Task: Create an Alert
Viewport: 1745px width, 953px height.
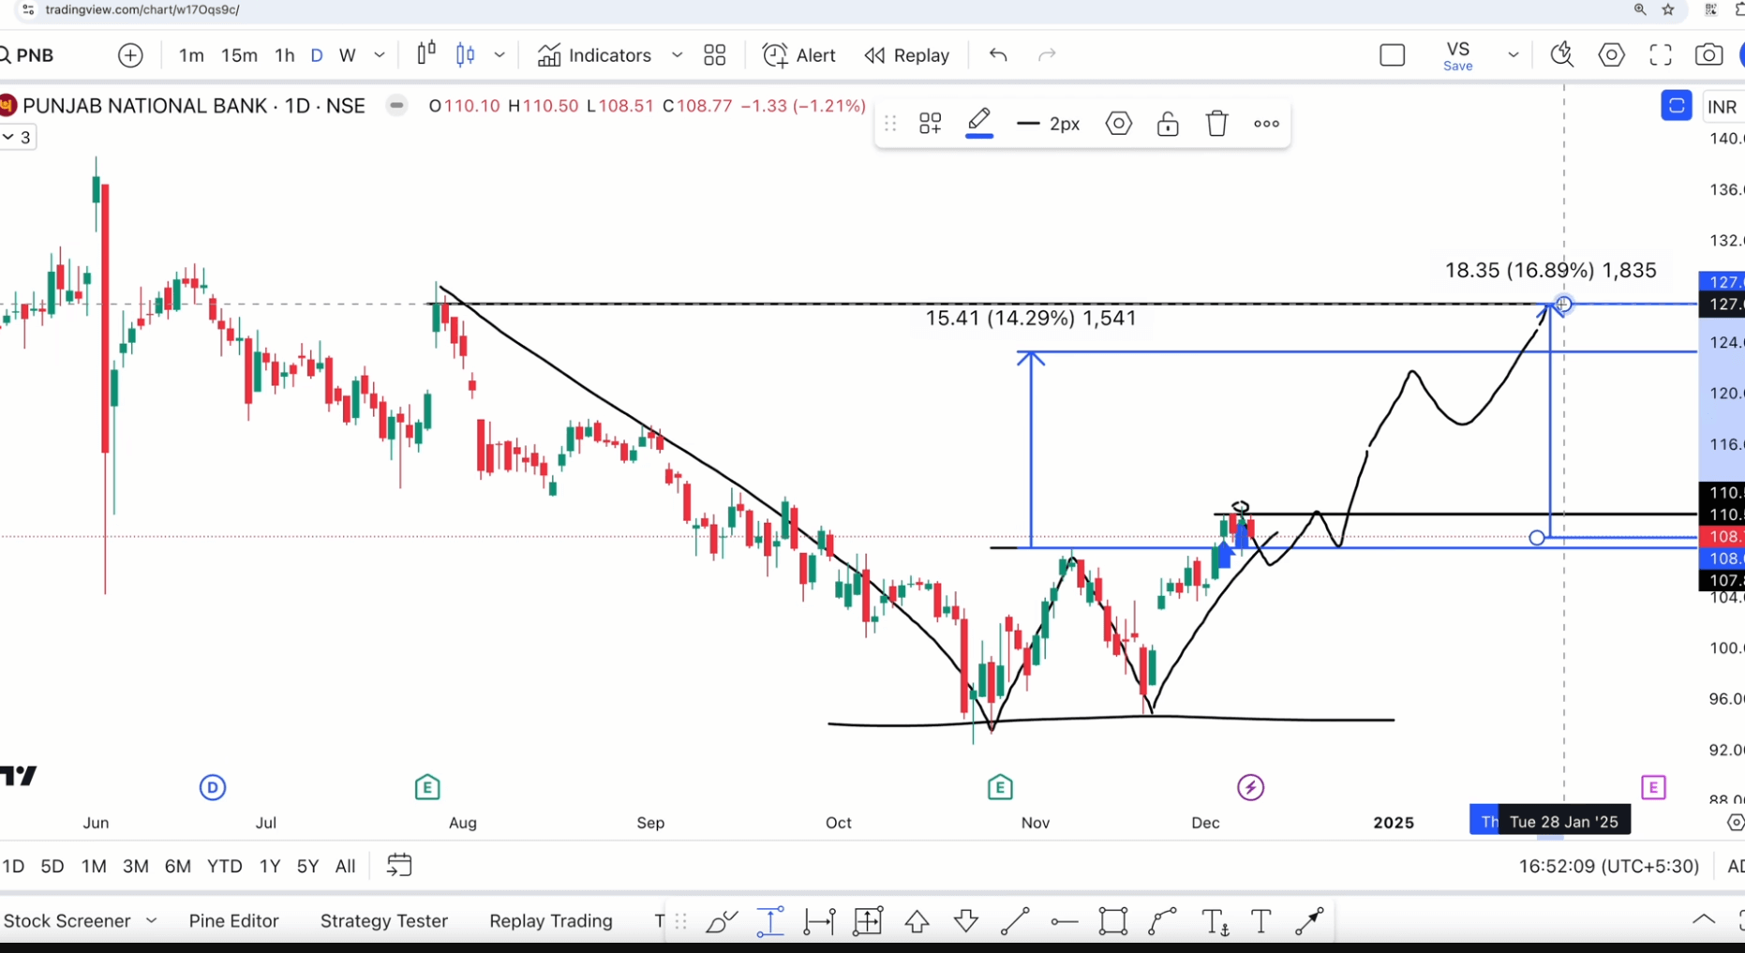Action: [x=799, y=55]
